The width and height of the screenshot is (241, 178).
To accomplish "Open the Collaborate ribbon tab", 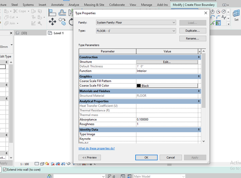I will click(117, 5).
